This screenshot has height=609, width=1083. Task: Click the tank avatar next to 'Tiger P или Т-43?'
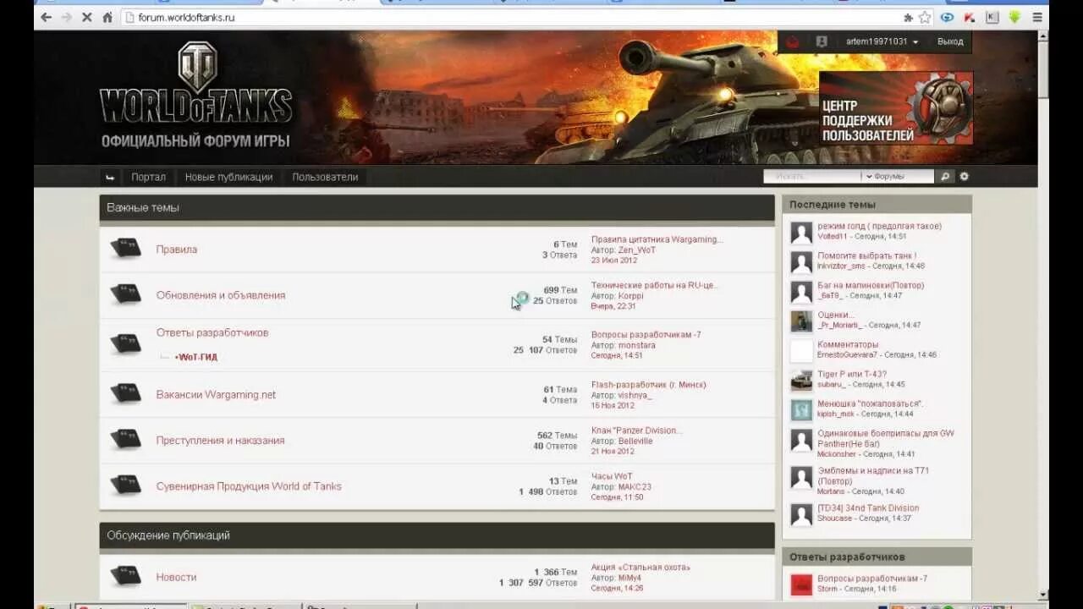801,381
